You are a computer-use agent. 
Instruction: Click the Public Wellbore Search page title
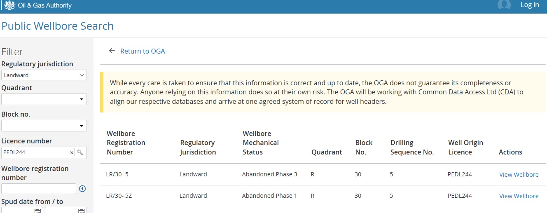58,26
